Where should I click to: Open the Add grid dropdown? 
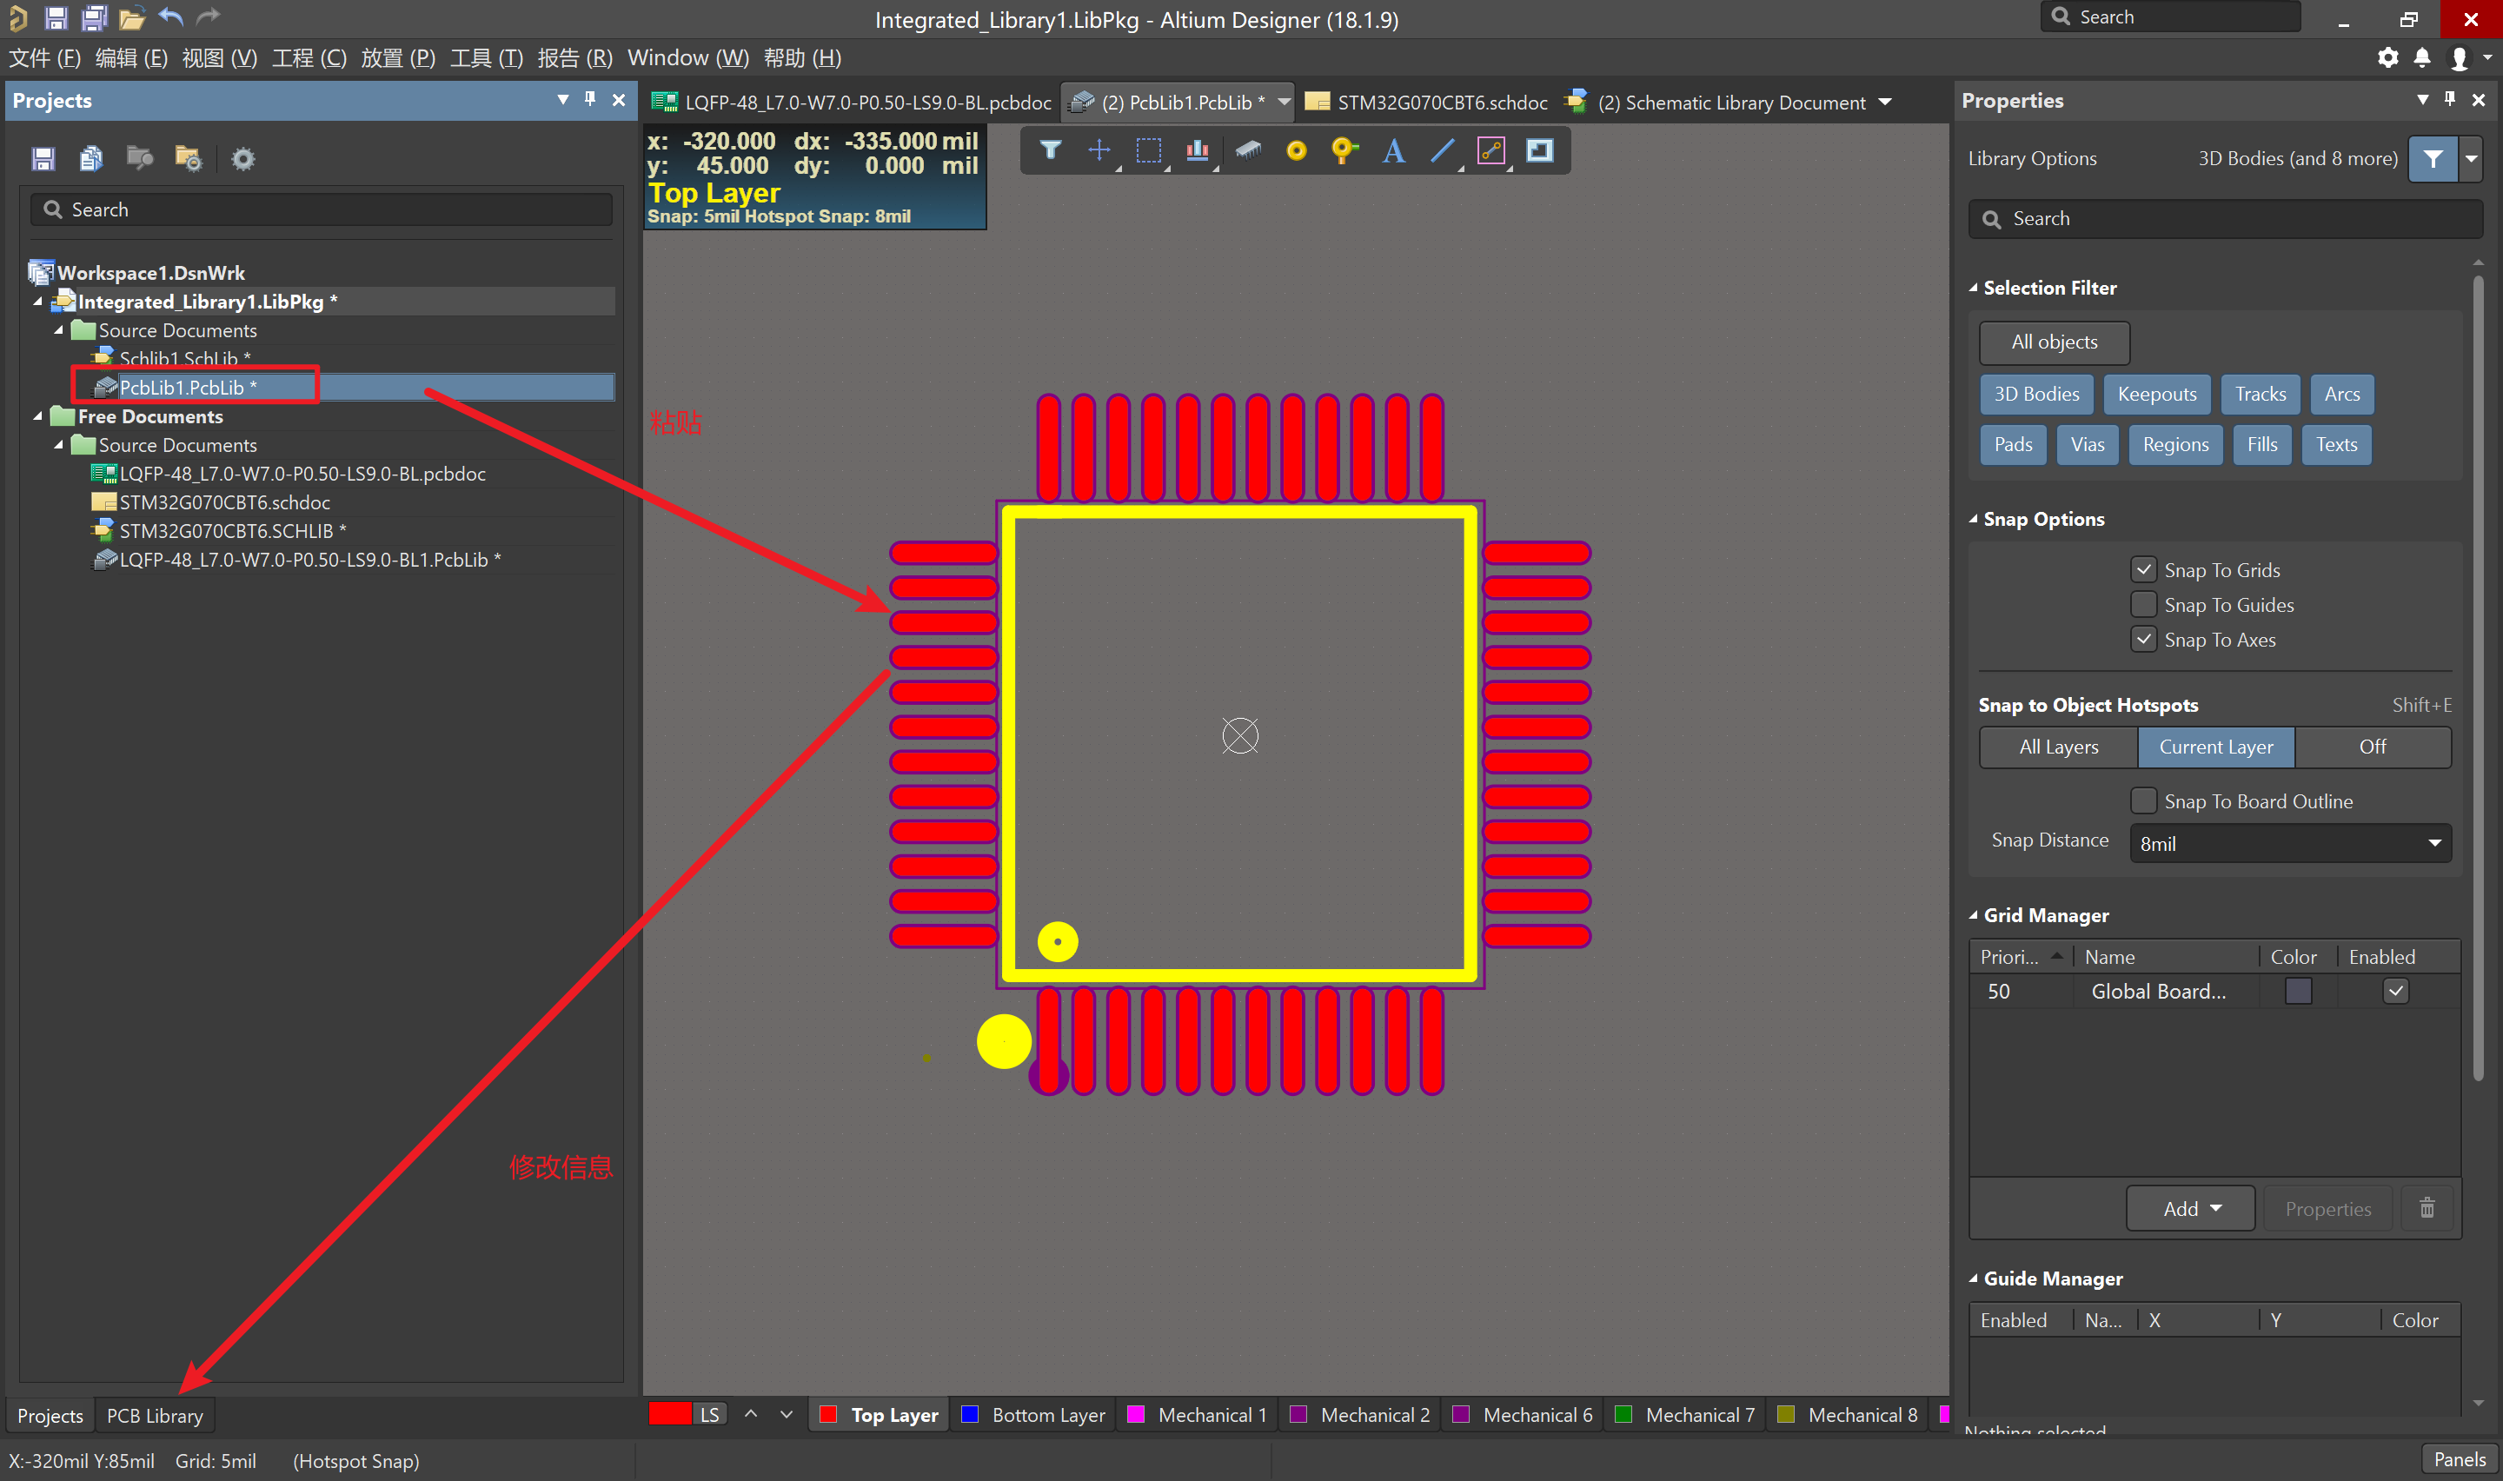pos(2191,1209)
